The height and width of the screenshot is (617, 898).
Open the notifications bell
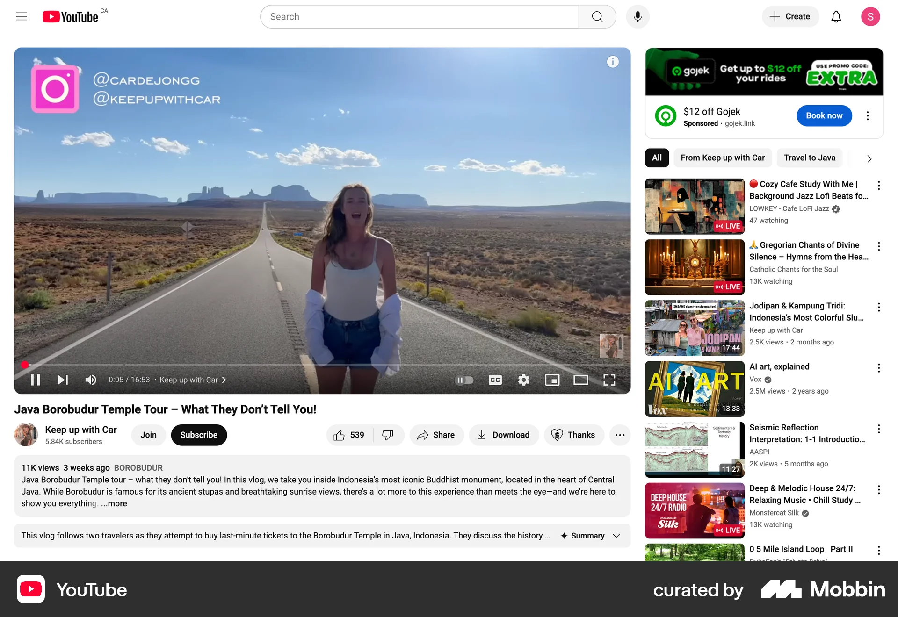(837, 16)
